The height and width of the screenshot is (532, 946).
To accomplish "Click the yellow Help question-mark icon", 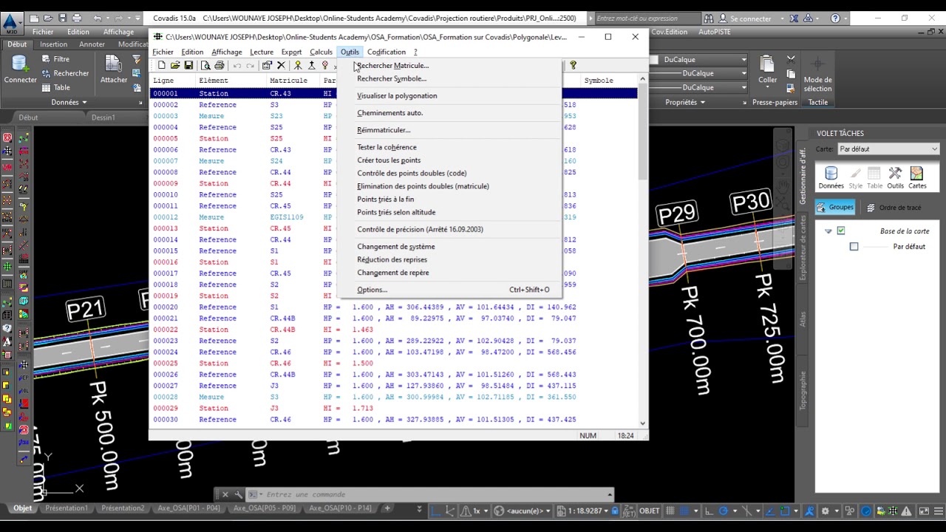I will coord(573,66).
